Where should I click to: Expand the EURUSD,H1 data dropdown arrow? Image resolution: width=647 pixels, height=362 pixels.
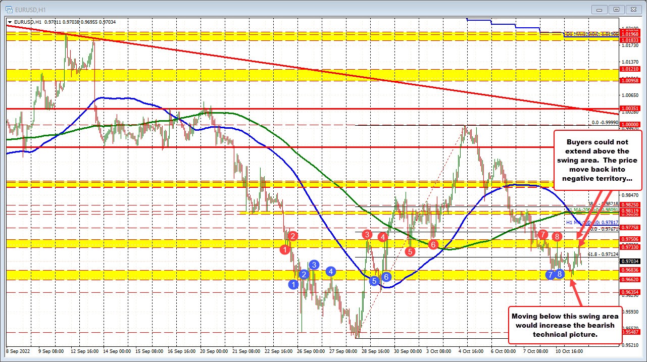pos(9,22)
